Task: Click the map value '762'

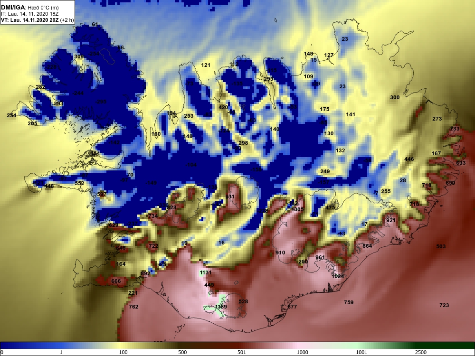Action: [133, 306]
